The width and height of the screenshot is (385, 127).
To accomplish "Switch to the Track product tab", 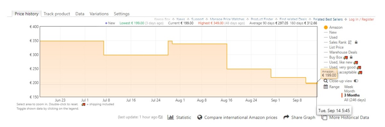I will click(57, 14).
